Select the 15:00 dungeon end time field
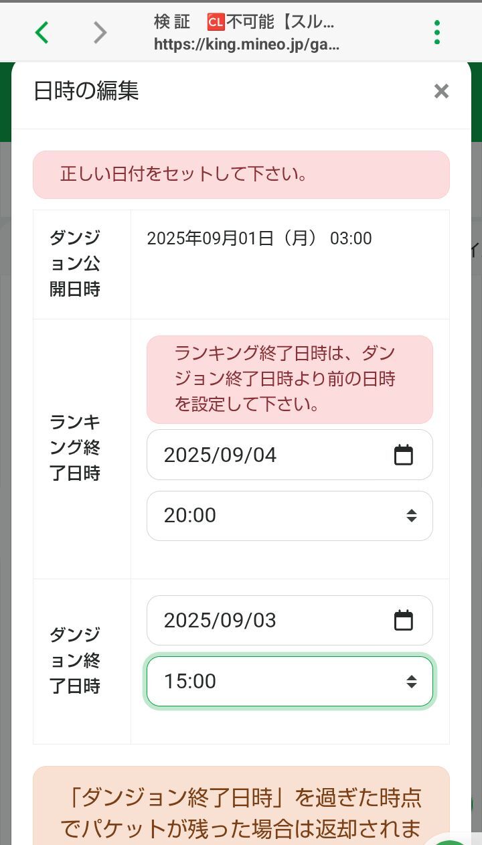 268,682
